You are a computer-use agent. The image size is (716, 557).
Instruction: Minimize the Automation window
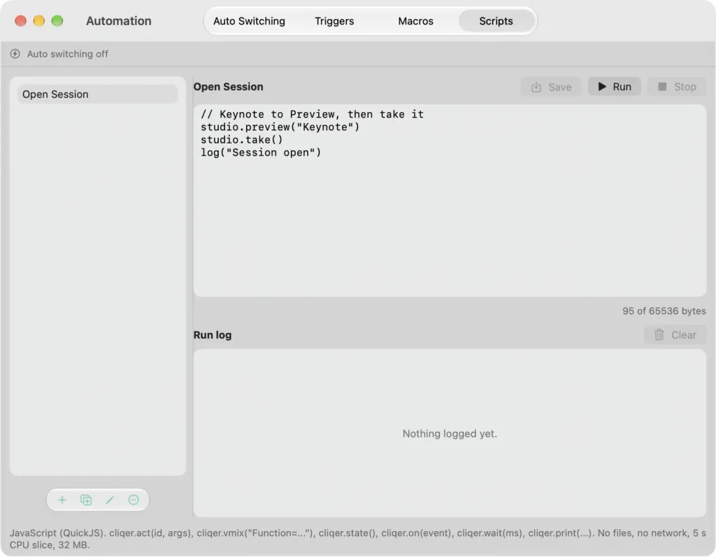pyautogui.click(x=39, y=20)
